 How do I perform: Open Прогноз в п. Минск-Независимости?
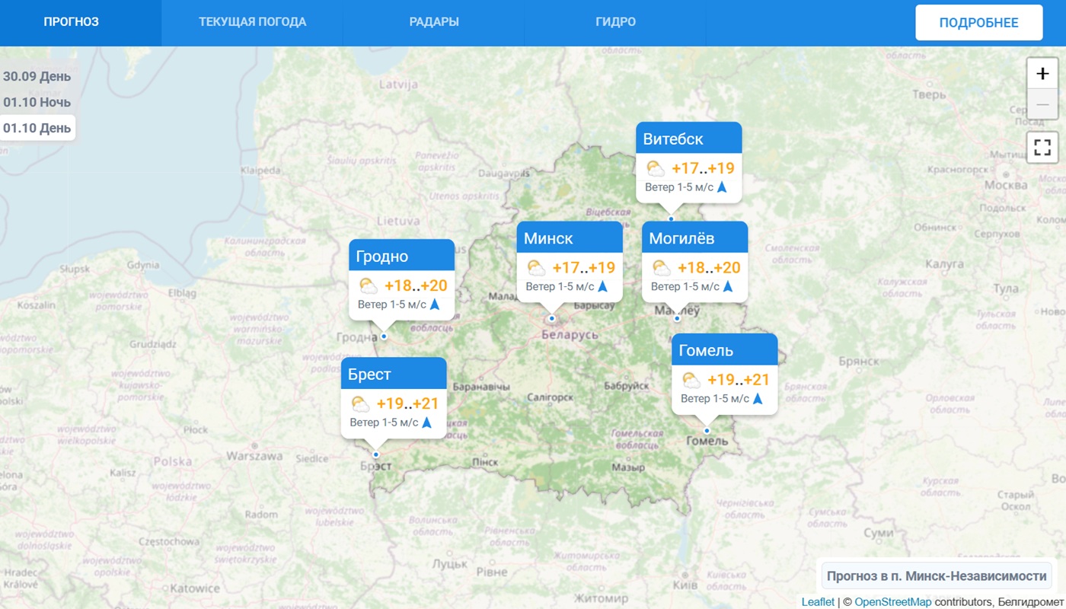(937, 576)
